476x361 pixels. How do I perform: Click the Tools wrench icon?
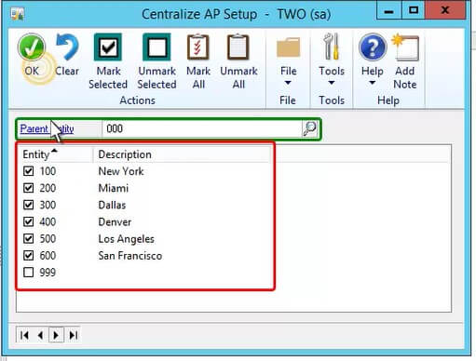[332, 47]
